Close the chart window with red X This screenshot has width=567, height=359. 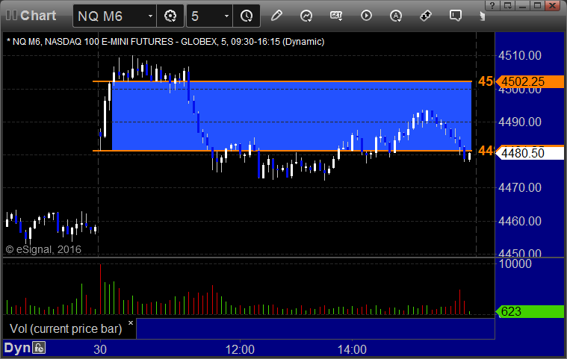pos(553,5)
